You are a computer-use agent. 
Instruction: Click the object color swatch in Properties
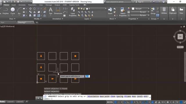133,9
